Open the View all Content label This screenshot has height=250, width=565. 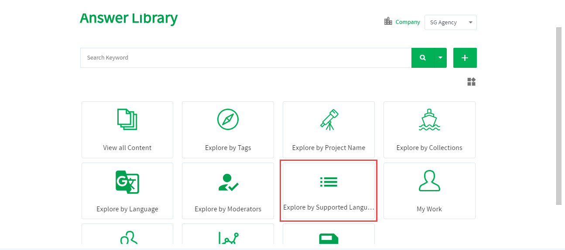[x=127, y=148]
